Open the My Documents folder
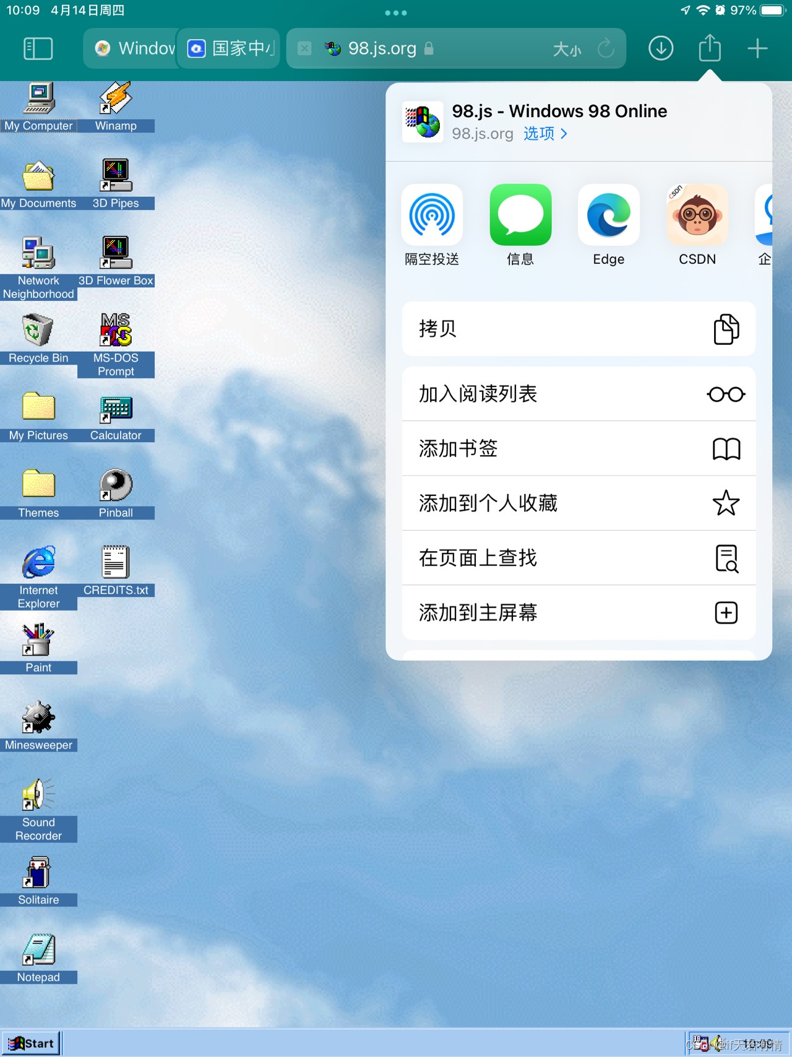Image resolution: width=792 pixels, height=1057 pixels. 38,184
